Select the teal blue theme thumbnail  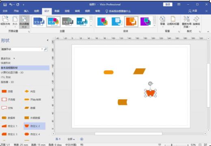coord(82,21)
